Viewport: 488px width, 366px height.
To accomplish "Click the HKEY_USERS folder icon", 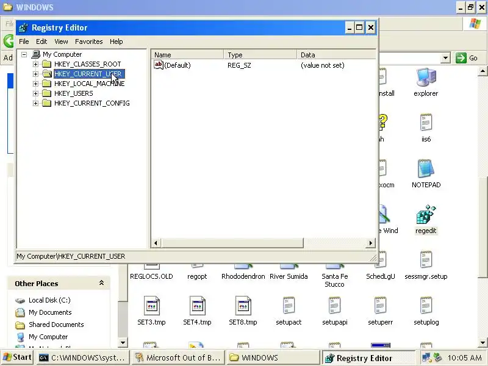I will 47,93.
